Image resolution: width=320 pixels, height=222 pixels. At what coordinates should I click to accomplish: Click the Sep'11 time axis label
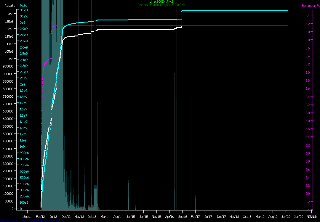28,217
